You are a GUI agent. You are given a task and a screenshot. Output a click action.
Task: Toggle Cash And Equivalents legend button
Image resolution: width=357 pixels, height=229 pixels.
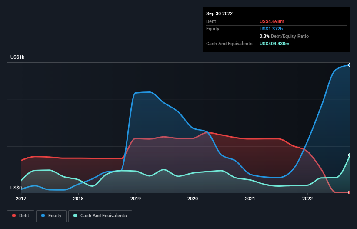(100, 216)
